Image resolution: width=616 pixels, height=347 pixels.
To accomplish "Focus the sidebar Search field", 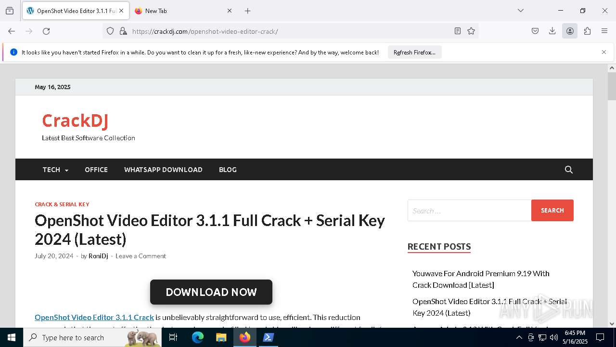I will point(469,211).
